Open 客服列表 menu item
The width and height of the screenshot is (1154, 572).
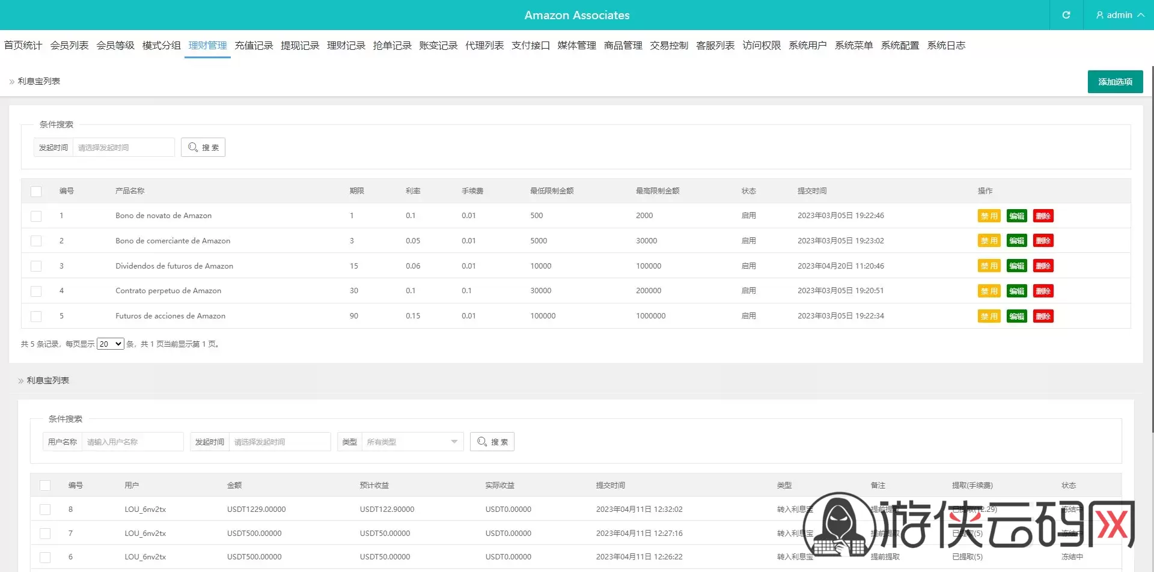(715, 45)
